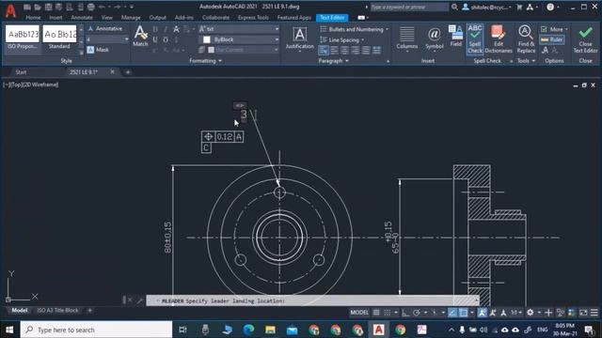Open the font dropdown showing txt

click(239, 29)
